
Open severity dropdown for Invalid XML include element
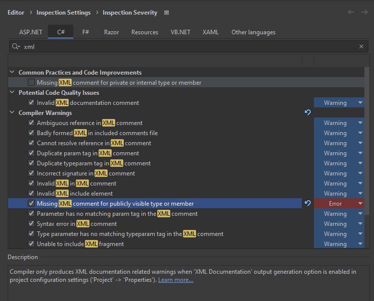click(339, 194)
